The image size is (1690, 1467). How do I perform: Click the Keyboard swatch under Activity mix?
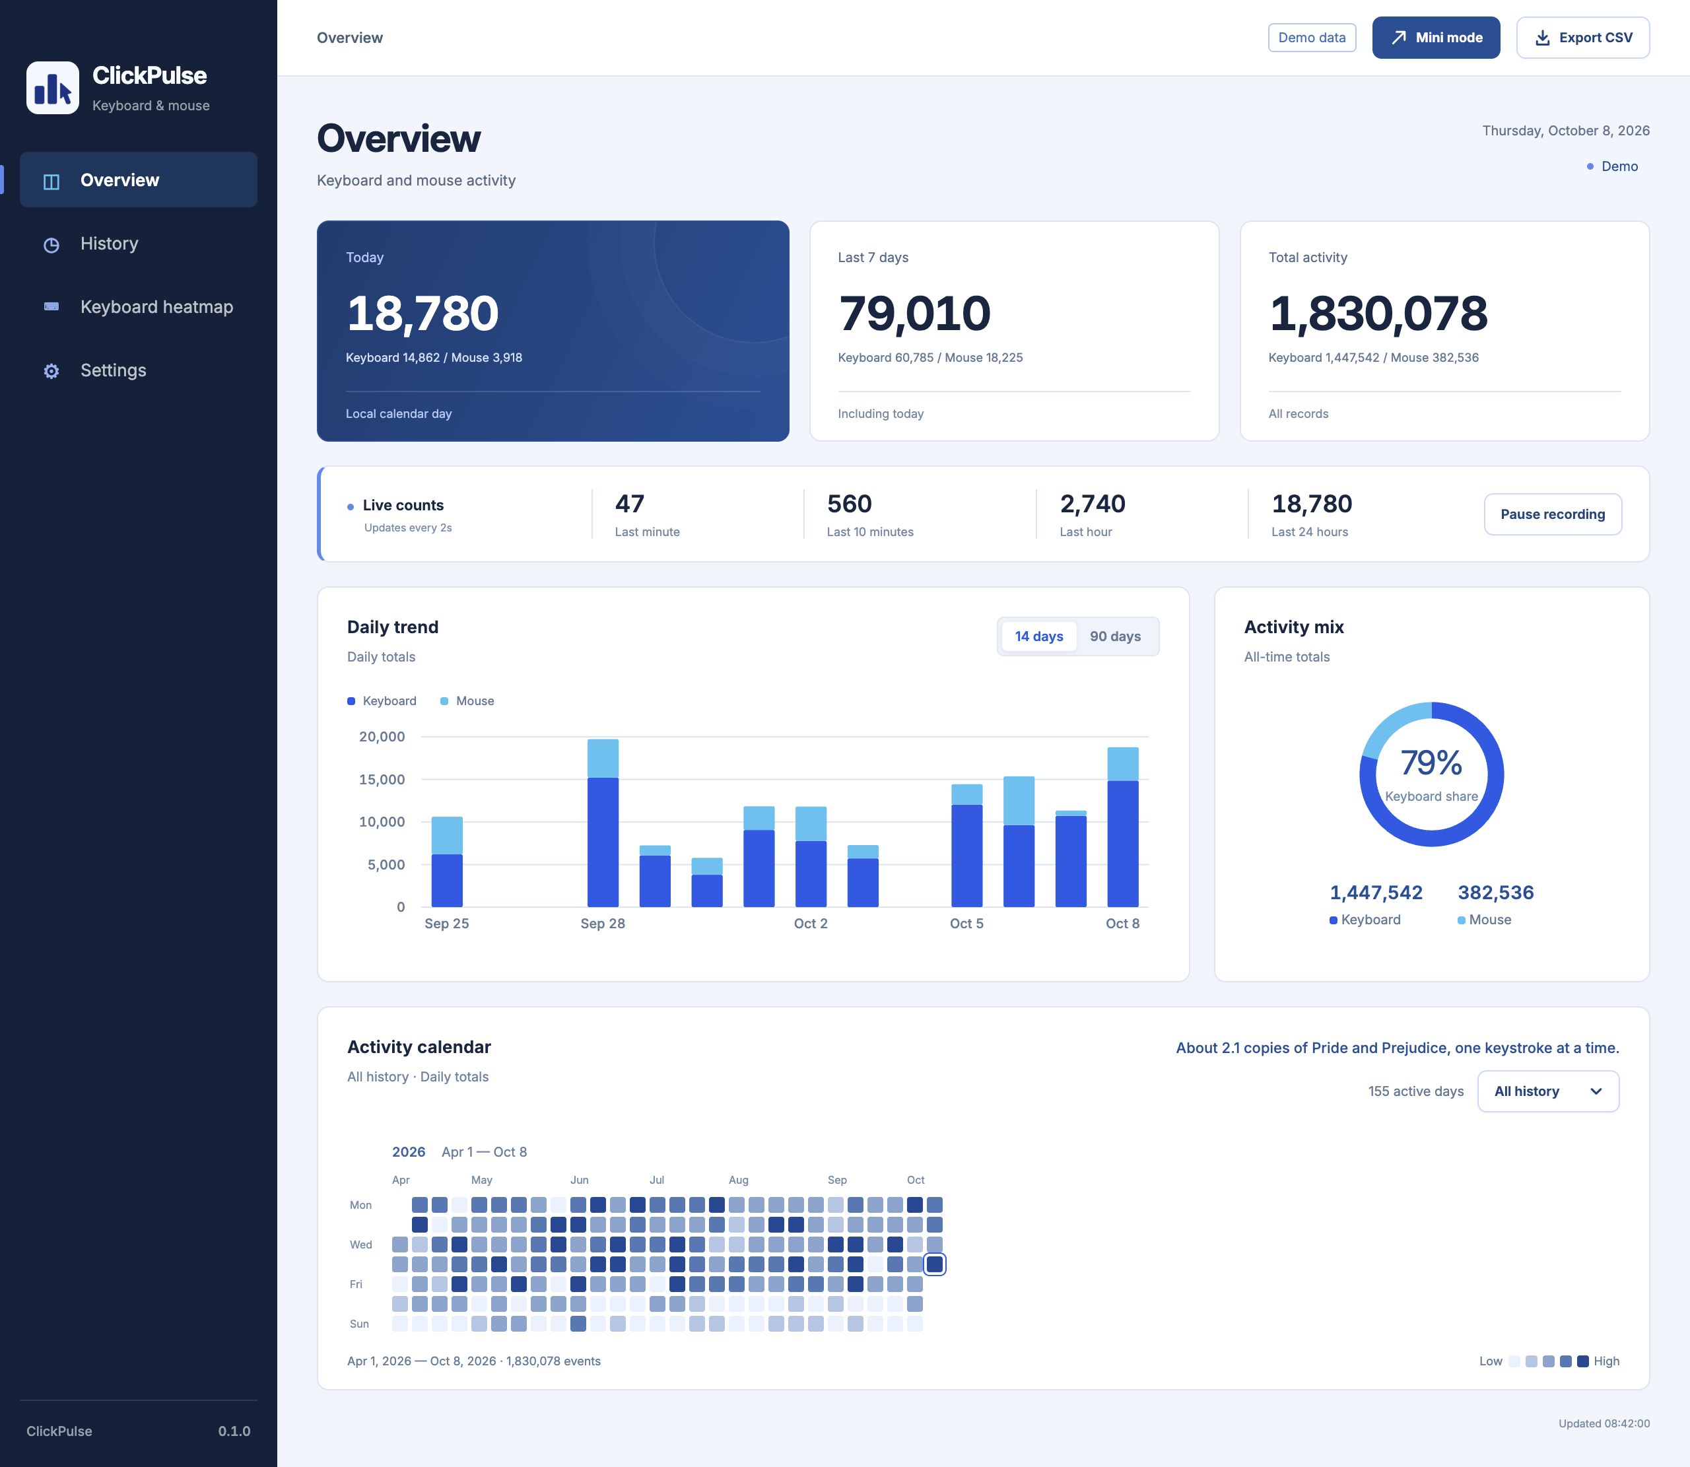click(x=1333, y=921)
